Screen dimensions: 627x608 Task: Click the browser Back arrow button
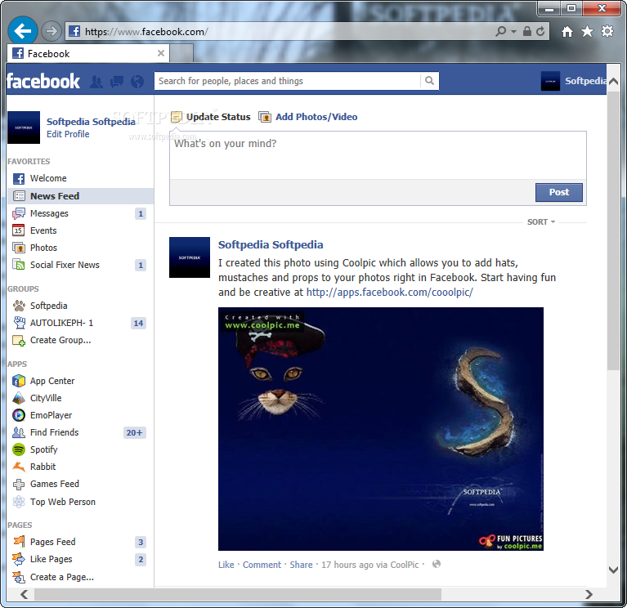(22, 30)
